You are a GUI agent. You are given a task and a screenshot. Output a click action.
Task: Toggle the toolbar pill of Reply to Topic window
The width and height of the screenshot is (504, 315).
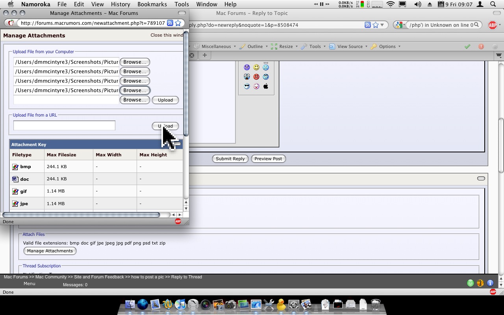497,13
